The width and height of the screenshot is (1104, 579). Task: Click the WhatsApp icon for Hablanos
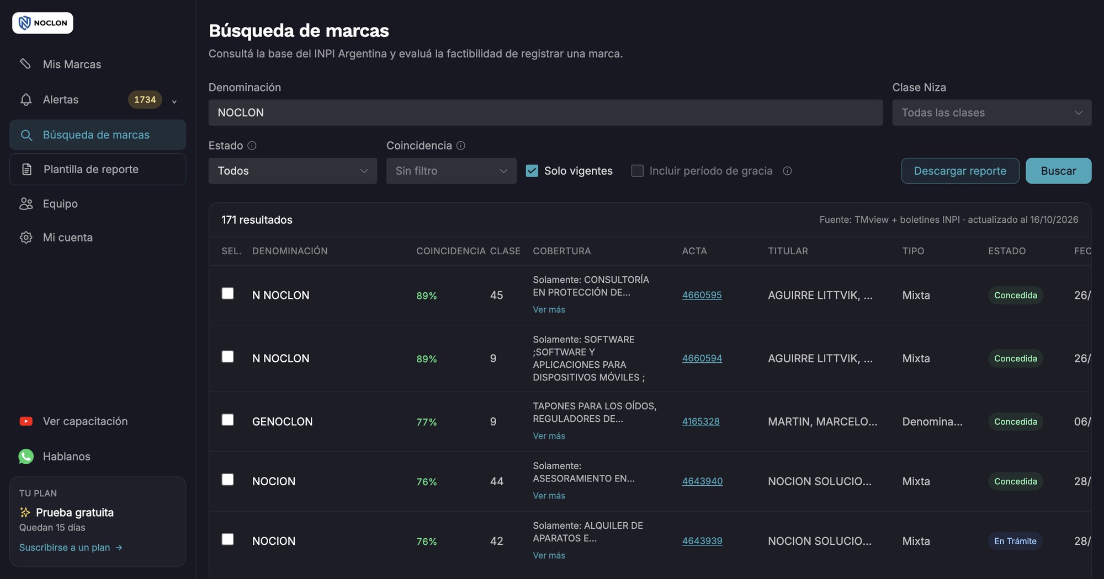tap(26, 457)
